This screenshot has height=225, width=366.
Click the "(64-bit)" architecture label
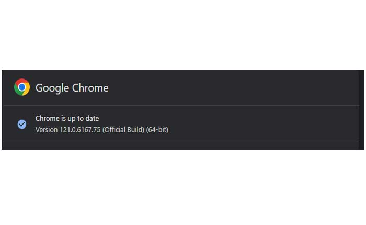[157, 129]
